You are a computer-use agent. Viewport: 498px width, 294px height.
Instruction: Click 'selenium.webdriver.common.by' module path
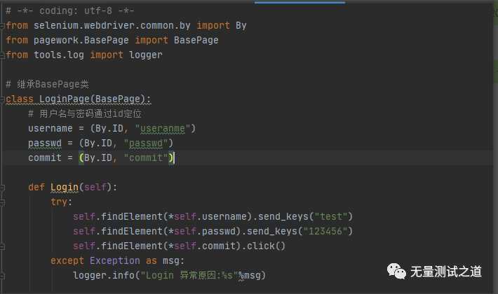pyautogui.click(x=112, y=26)
